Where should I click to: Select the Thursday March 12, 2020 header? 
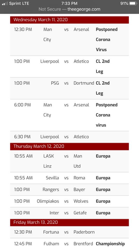(69, 146)
